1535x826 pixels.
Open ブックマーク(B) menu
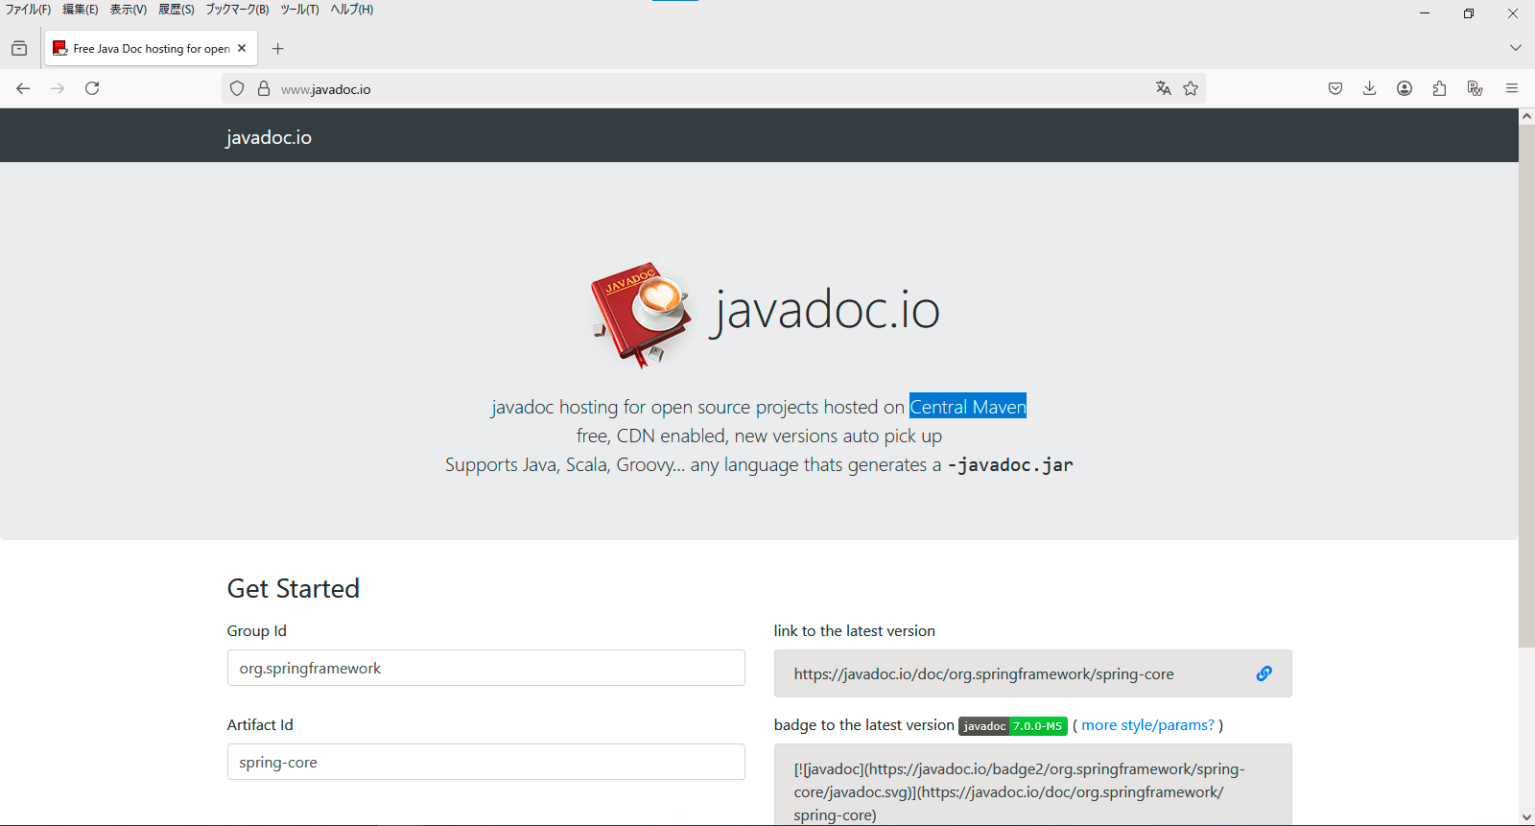tap(237, 10)
